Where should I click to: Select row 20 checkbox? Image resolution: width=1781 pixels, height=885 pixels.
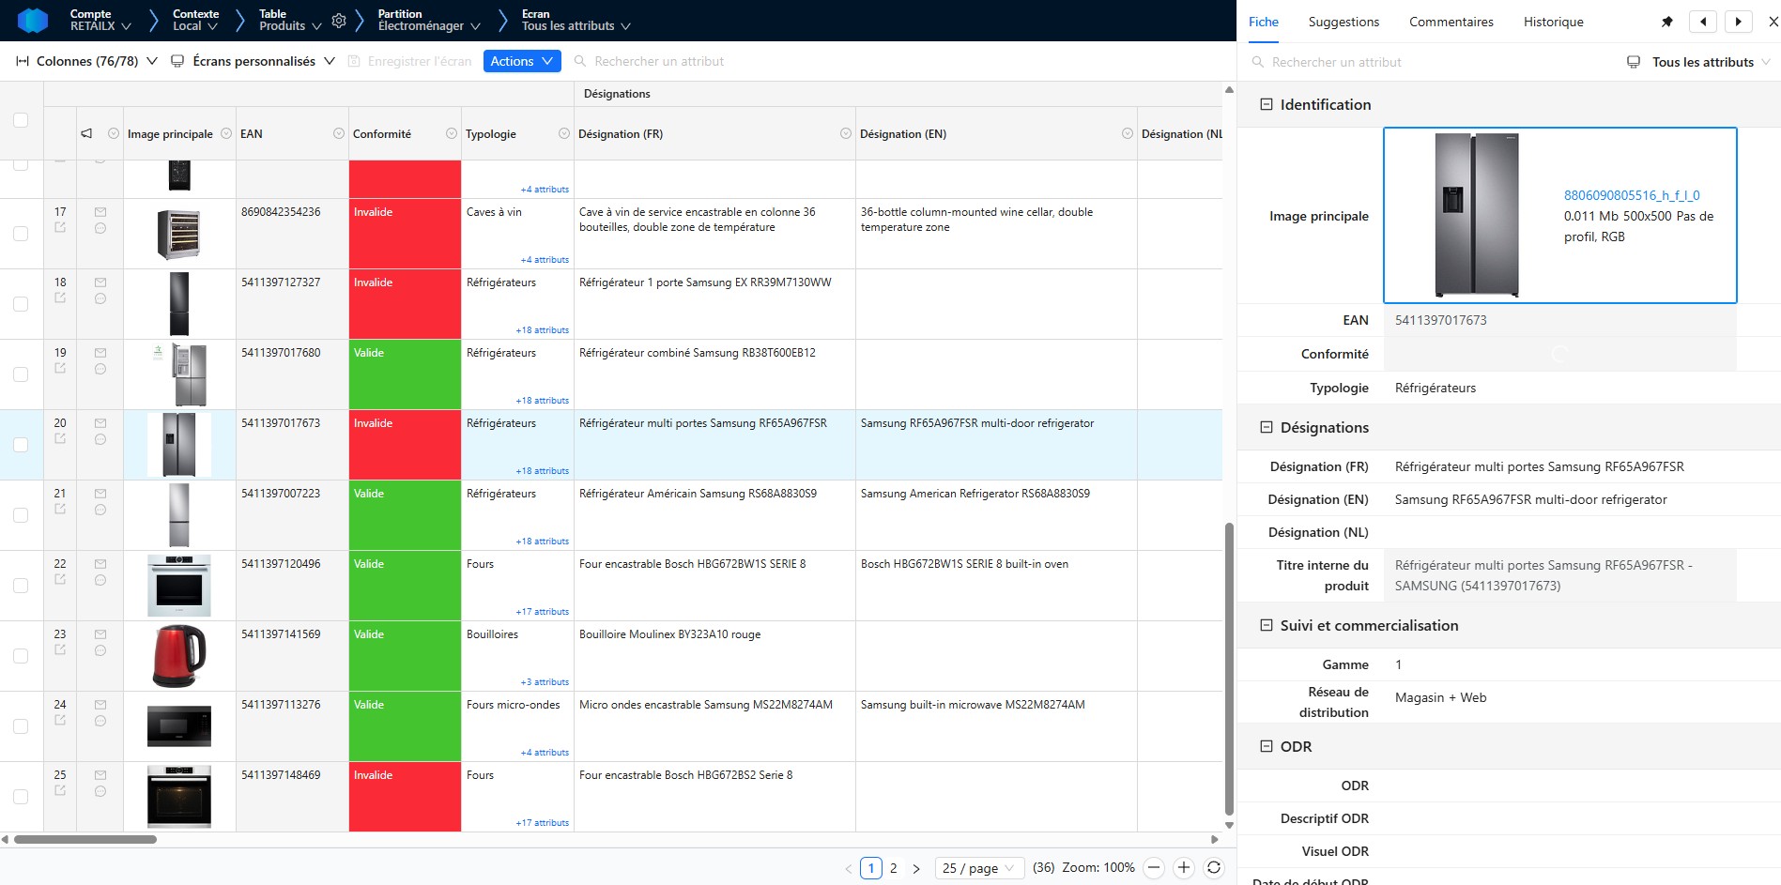(x=21, y=445)
